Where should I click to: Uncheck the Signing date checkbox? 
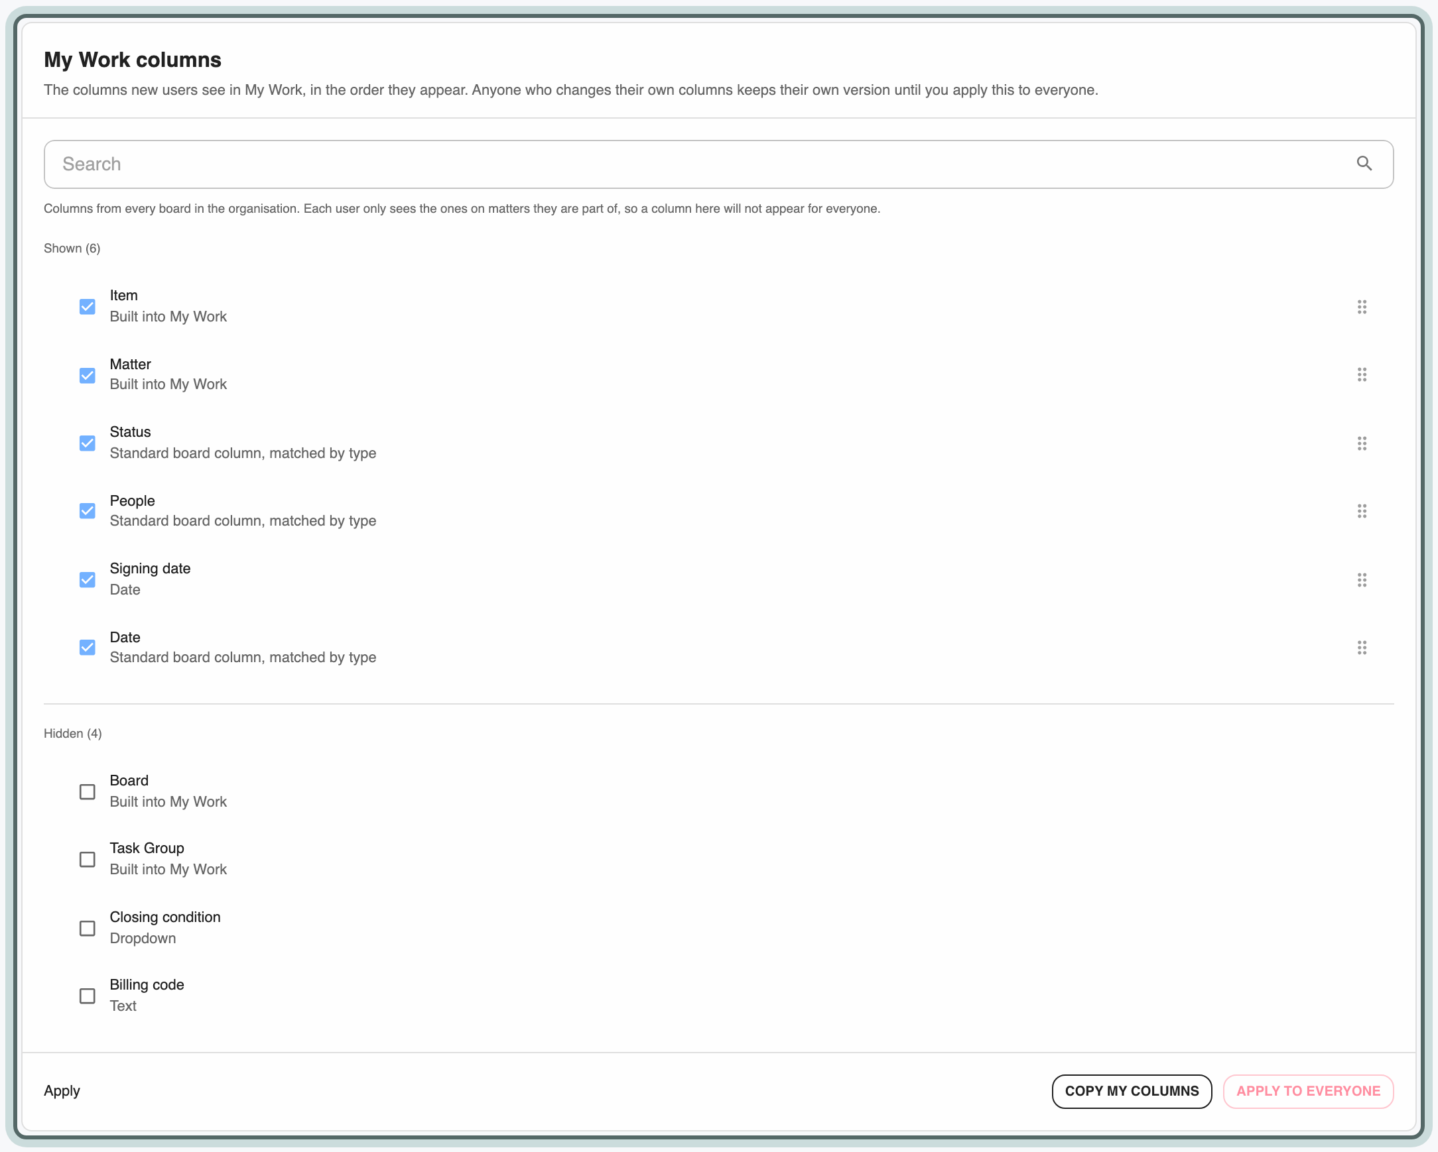(x=88, y=580)
